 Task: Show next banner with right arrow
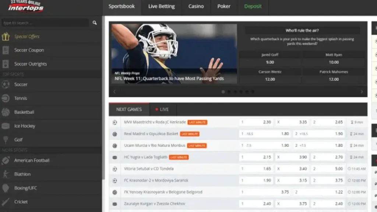(x=362, y=92)
